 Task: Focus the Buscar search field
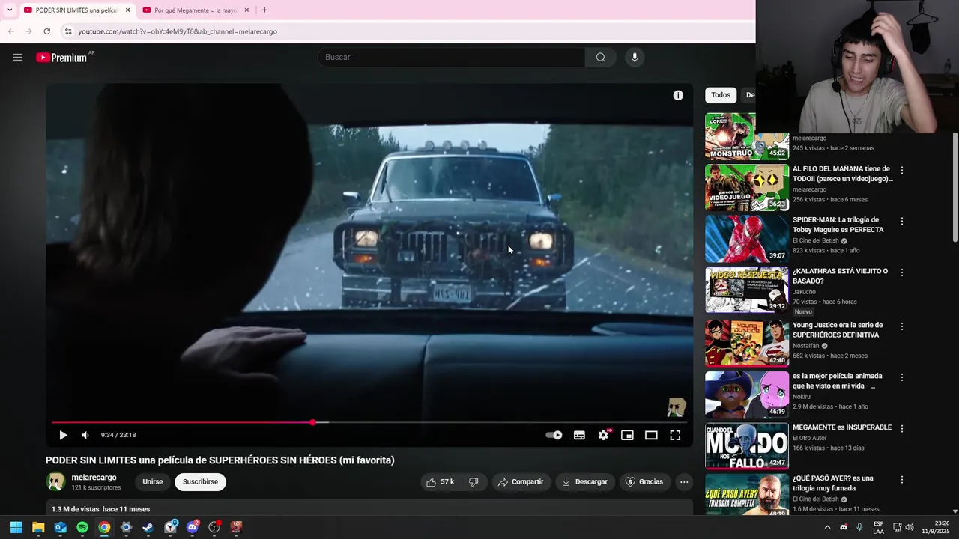(x=451, y=58)
